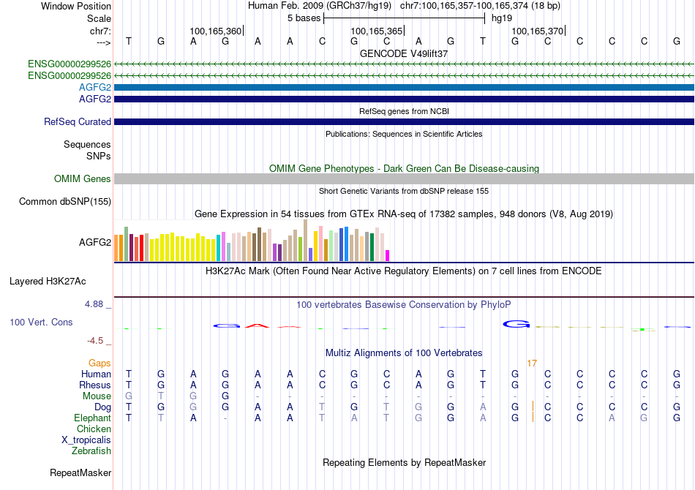Open Multiz Alignments of 100 Vertebrates title
The width and height of the screenshot is (695, 490).
404,353
